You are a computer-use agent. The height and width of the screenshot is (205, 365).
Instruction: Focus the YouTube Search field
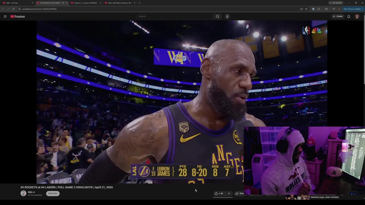pos(175,16)
